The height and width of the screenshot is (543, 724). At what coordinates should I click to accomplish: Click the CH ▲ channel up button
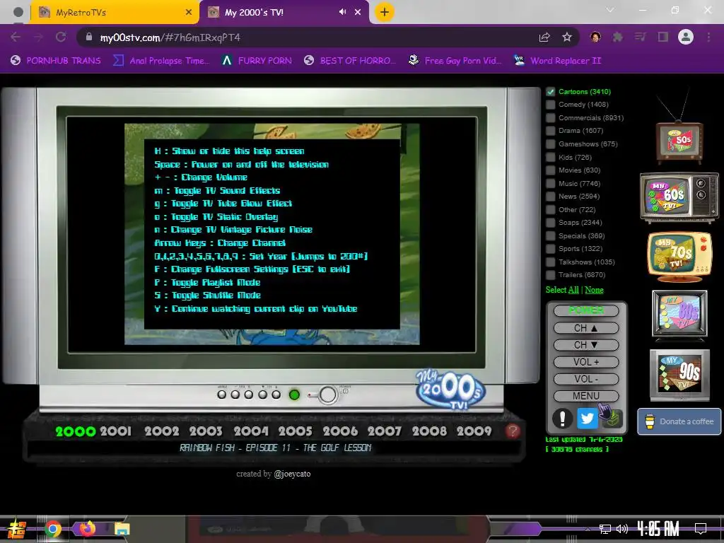pyautogui.click(x=586, y=328)
